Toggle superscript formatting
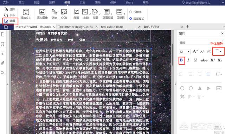The image size is (225, 134). (x=212, y=60)
